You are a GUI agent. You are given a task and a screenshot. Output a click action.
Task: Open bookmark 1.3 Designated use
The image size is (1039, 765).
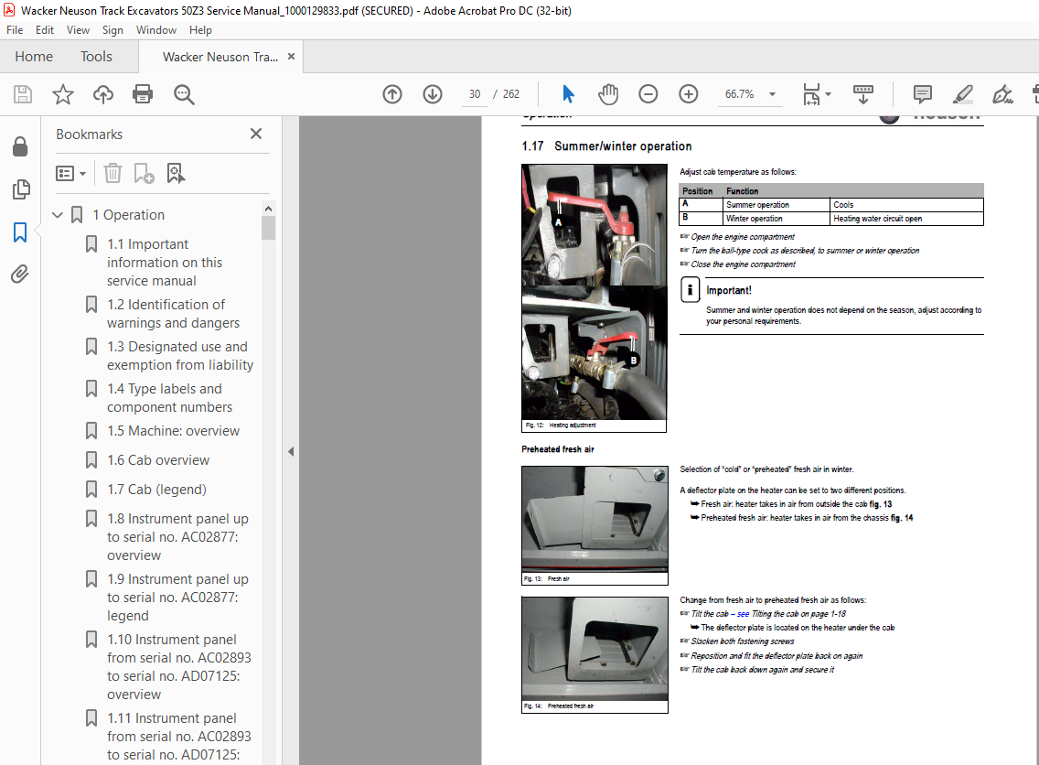(179, 356)
